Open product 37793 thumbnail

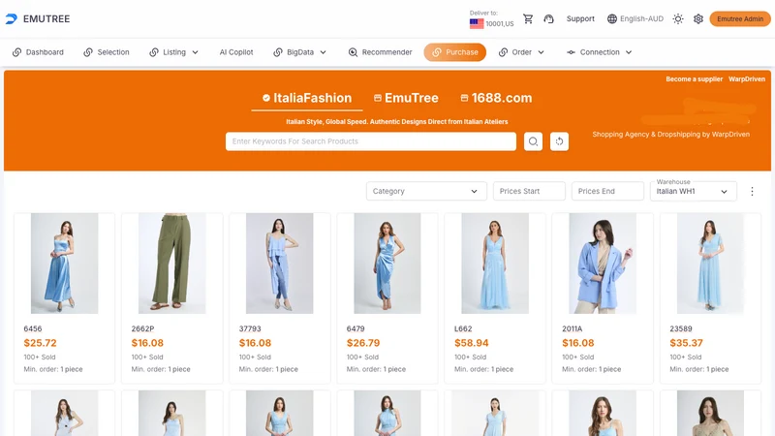point(280,264)
